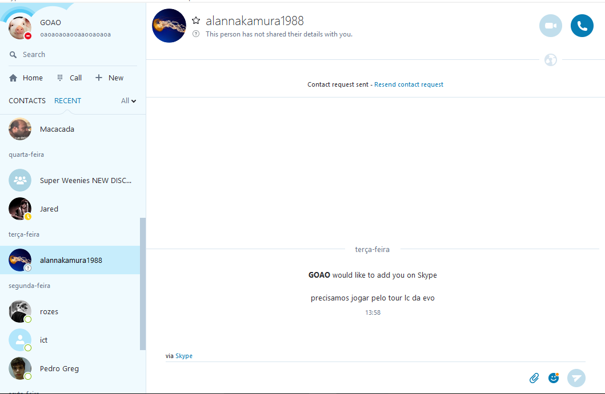Open alannakamura1988's jellyfish avatar in the header

coord(169,26)
